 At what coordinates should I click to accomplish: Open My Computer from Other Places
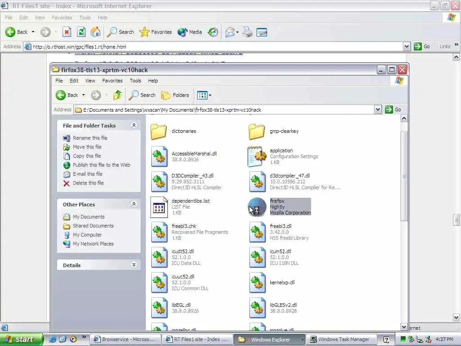(82, 235)
